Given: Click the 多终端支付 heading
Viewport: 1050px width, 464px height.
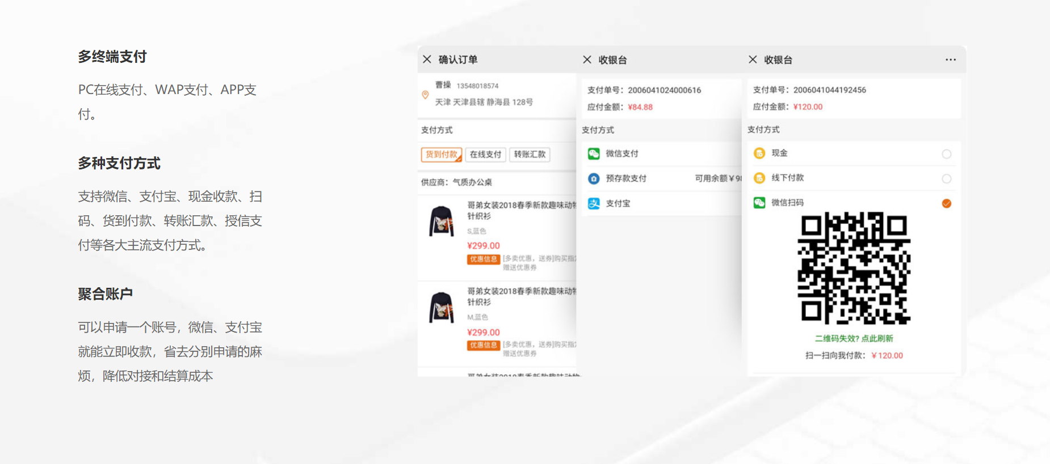Looking at the screenshot, I should click(x=112, y=57).
